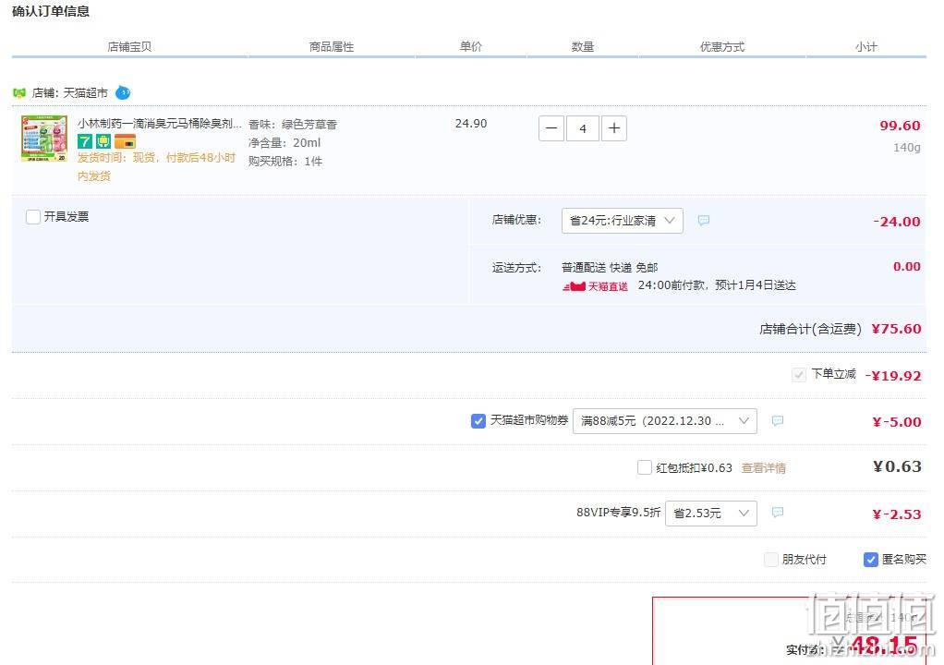Click the 普通配送 快递 免邮 shipping text
This screenshot has width=944, height=665.
(610, 267)
